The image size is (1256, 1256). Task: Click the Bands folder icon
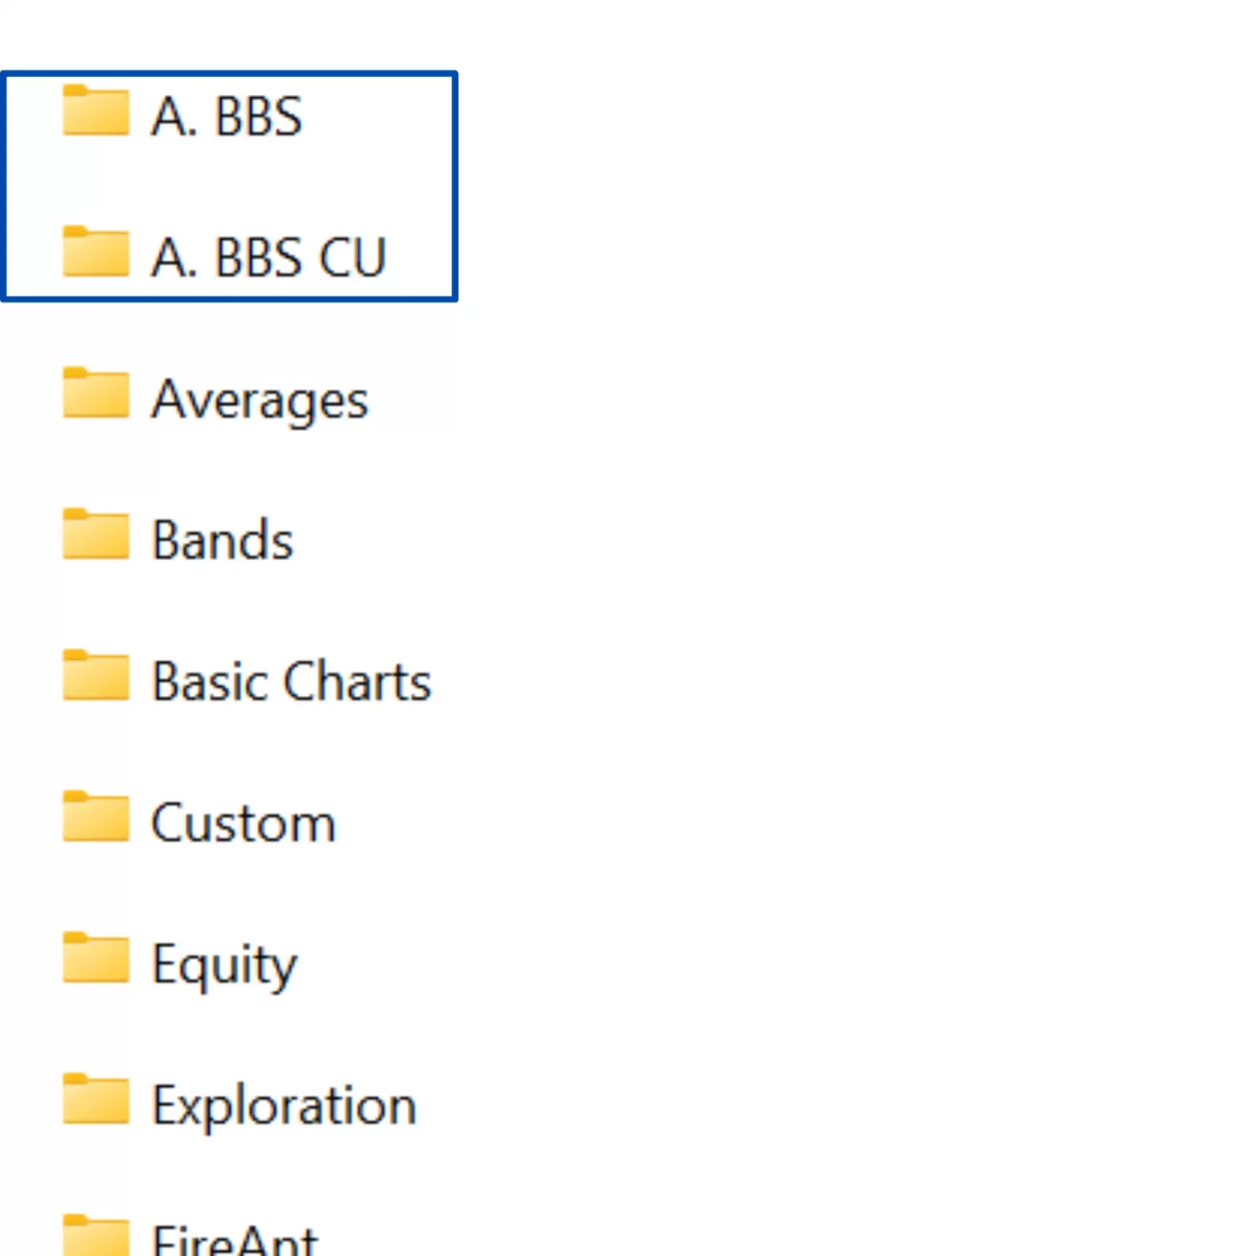[x=96, y=536]
